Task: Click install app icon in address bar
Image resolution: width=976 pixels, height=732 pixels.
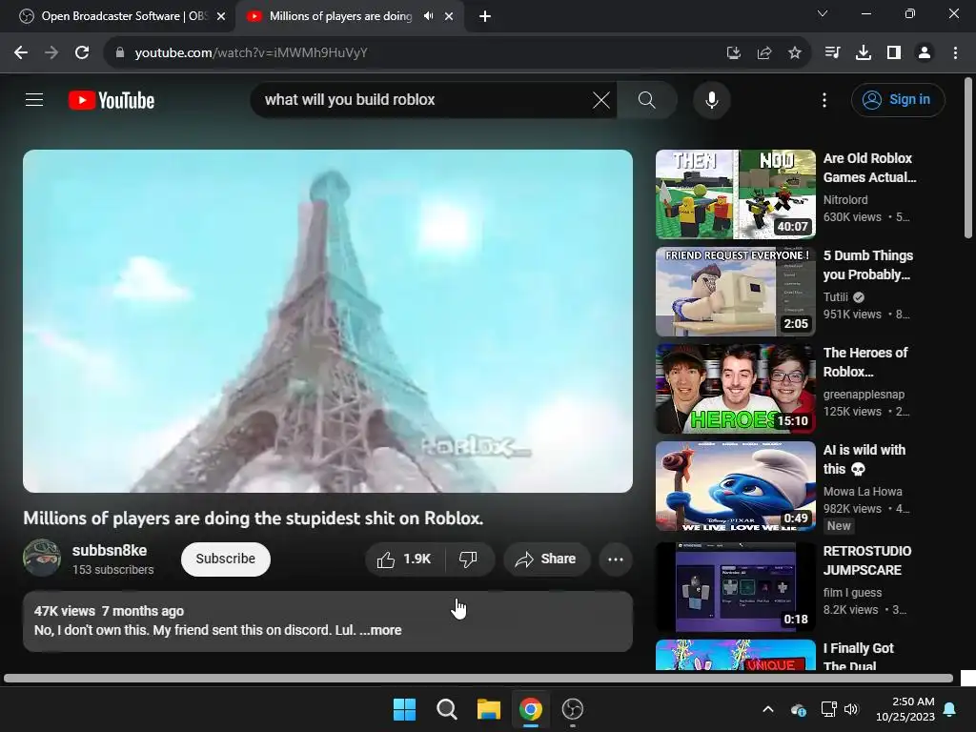Action: point(733,53)
